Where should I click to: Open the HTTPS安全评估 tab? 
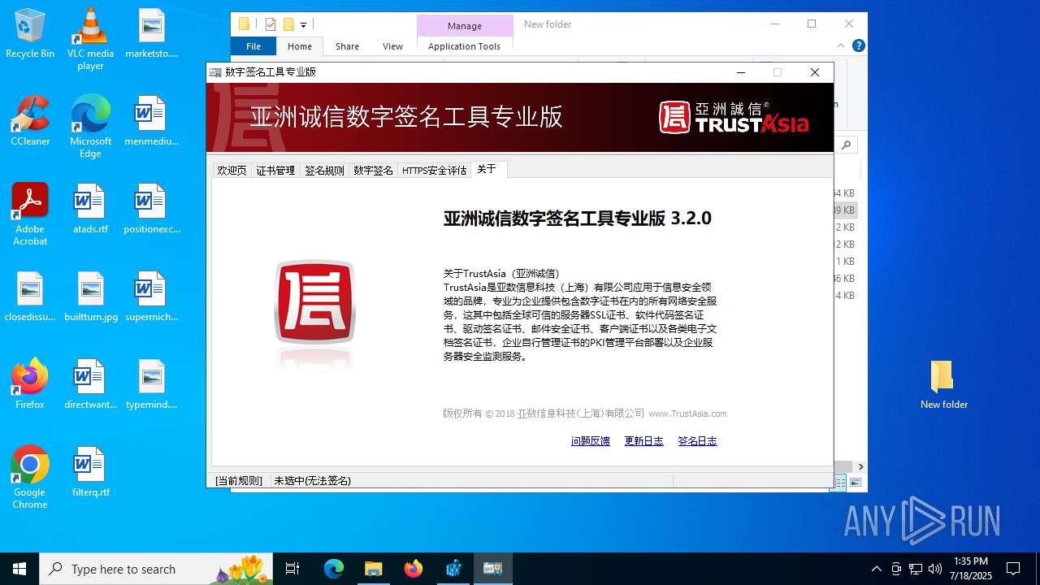pos(435,170)
